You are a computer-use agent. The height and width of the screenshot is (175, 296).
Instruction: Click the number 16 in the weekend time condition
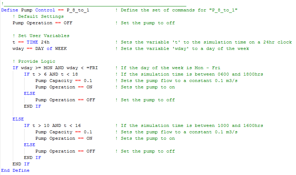[x=78, y=125]
